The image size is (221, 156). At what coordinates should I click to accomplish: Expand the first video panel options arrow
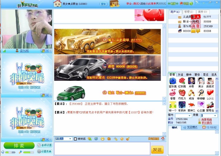47,51
